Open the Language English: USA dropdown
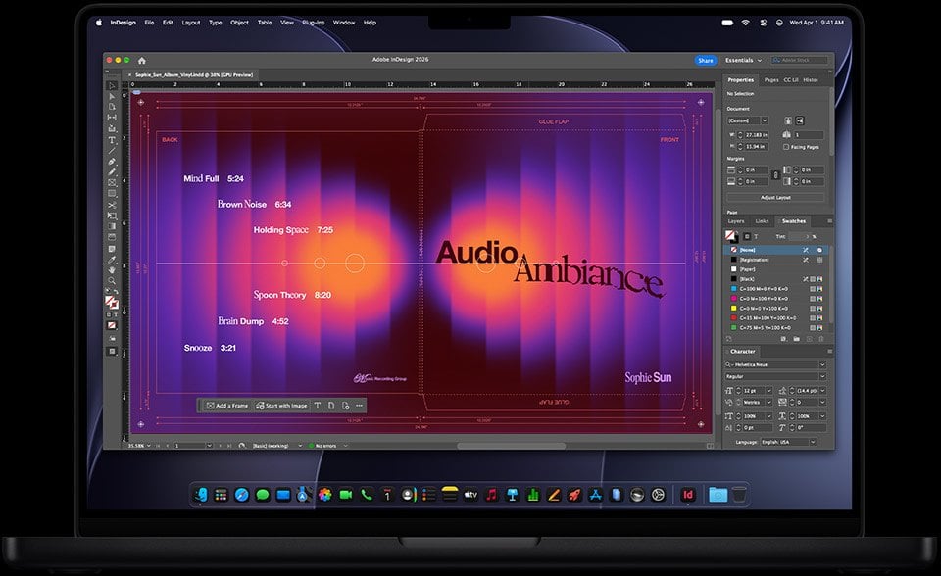The image size is (941, 576). tap(788, 442)
